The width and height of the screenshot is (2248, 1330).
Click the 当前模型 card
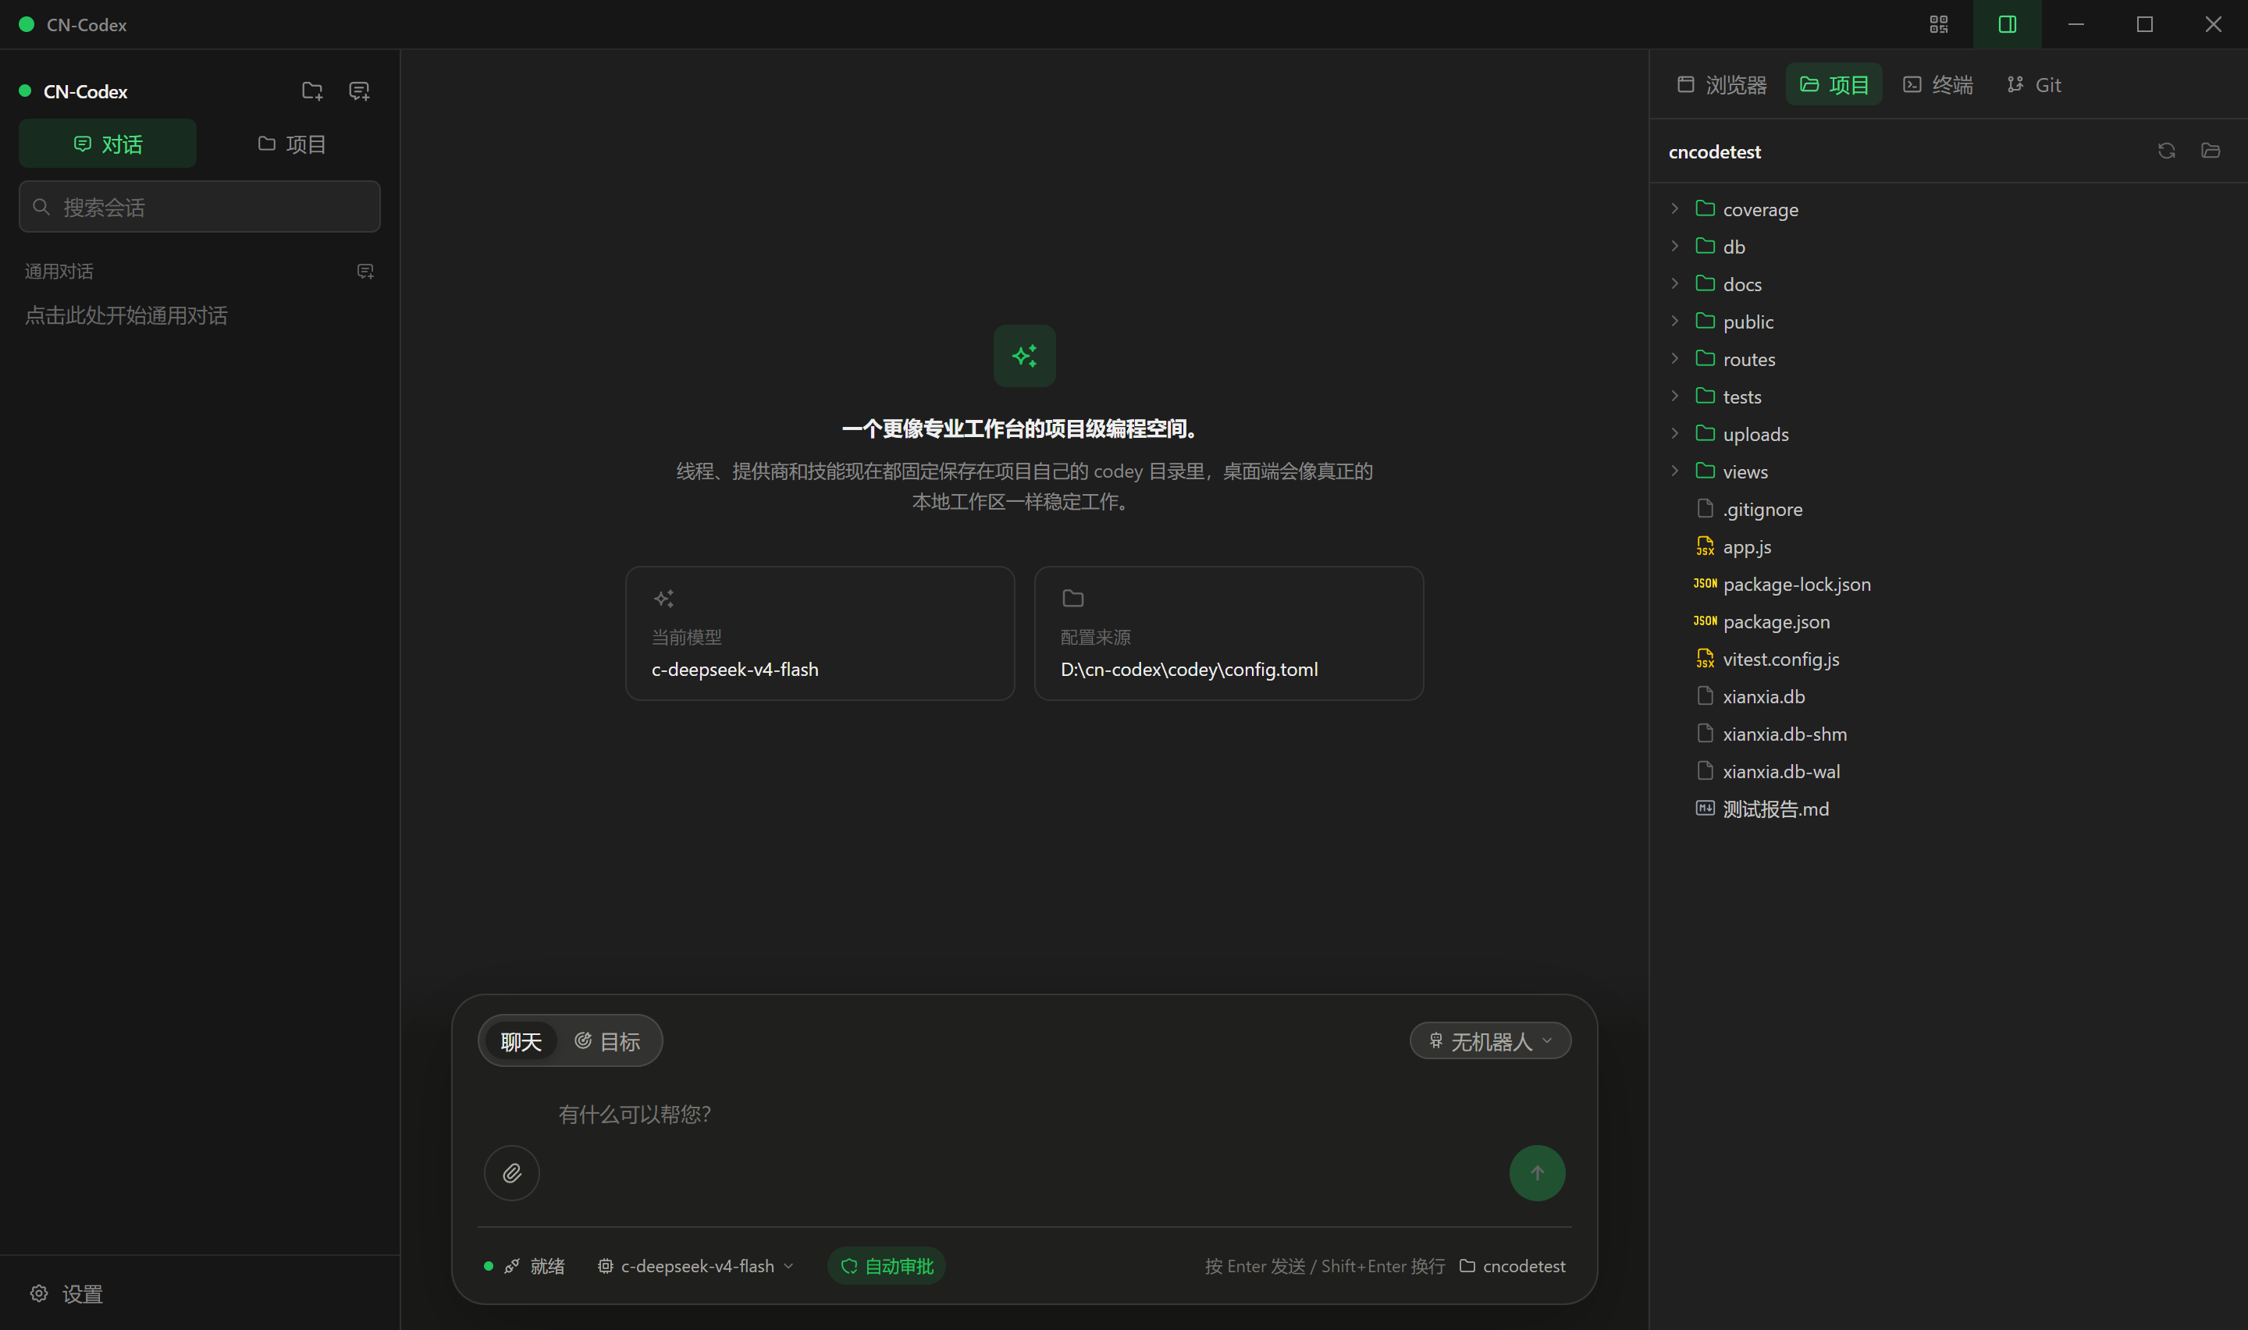pos(820,633)
